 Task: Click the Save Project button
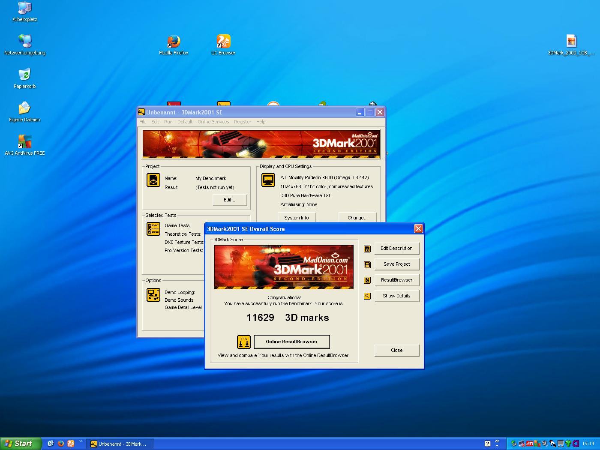point(396,264)
